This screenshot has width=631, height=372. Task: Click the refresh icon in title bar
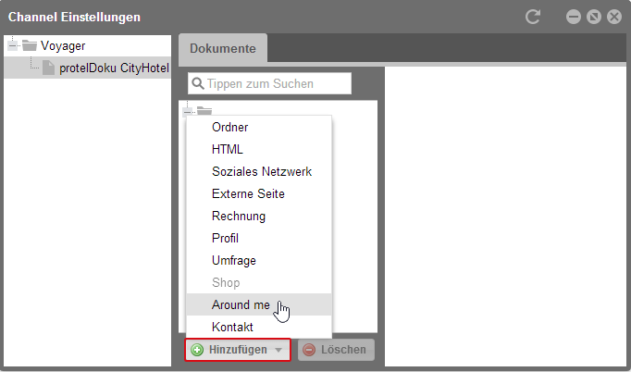pos(533,17)
